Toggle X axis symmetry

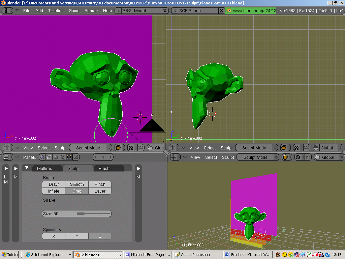click(54, 236)
